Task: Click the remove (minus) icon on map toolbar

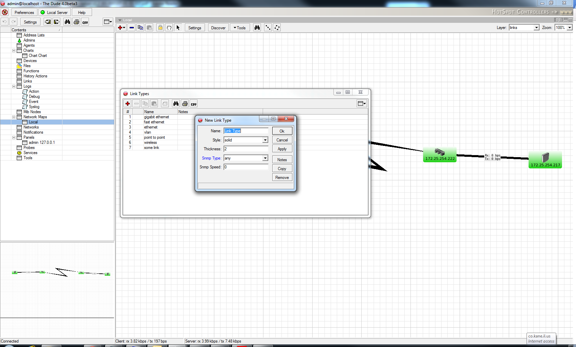Action: pyautogui.click(x=132, y=28)
